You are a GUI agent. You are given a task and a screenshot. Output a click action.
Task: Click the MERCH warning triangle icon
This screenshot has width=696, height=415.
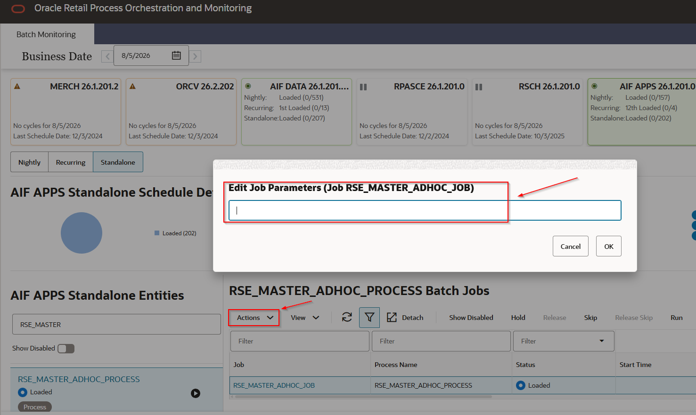[17, 87]
